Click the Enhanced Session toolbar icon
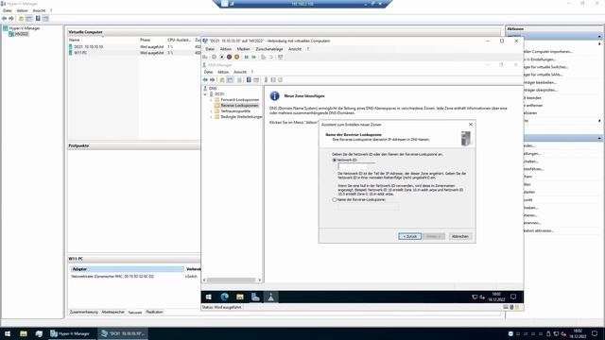The image size is (605, 340). click(281, 57)
